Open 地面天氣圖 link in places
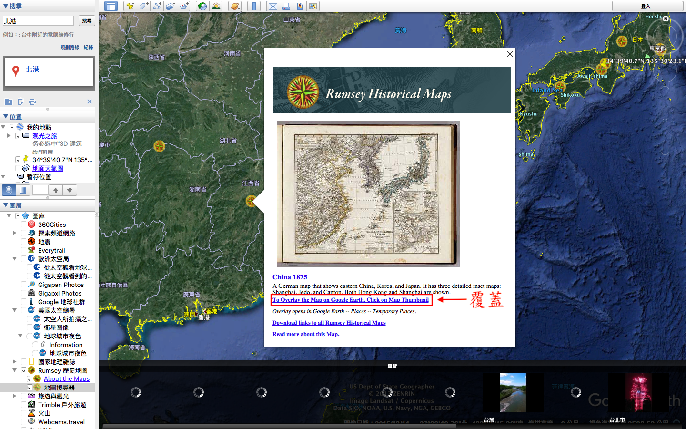686x429 pixels. pos(48,168)
